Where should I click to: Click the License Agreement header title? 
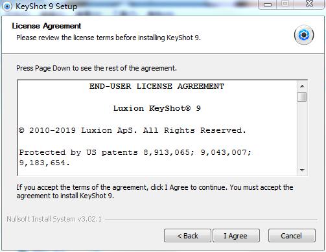click(47, 26)
